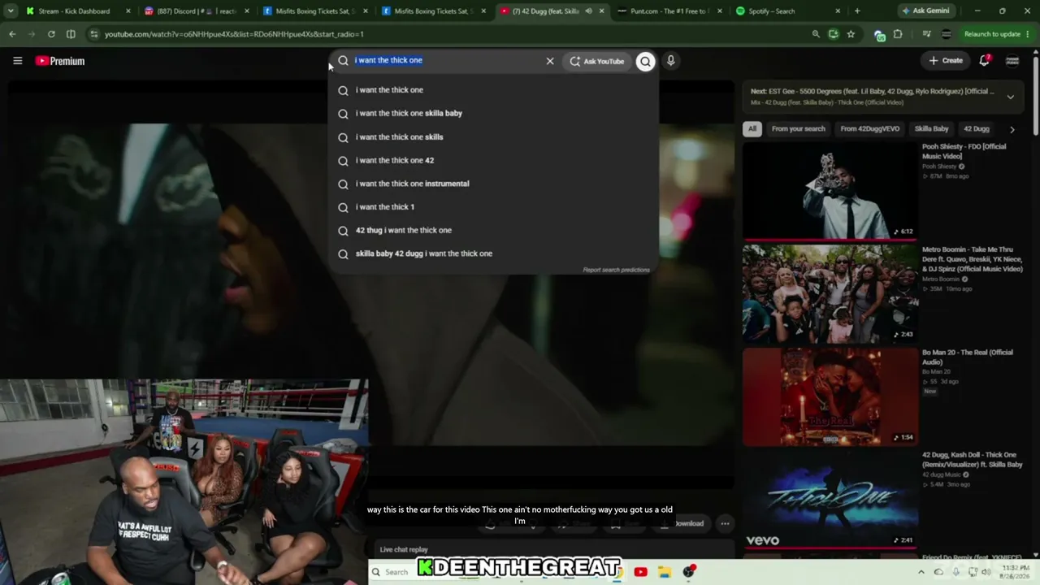Open a new browser tab
The width and height of the screenshot is (1040, 585).
pos(857,11)
